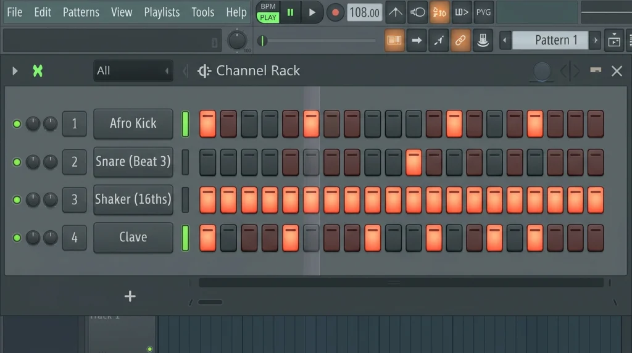Screen dimensions: 632x353
Task: Toggle the last step of Shaker (16ths)
Action: pyautogui.click(x=596, y=199)
